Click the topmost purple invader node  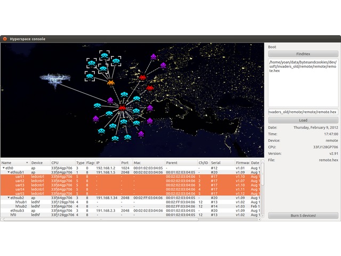(154, 56)
